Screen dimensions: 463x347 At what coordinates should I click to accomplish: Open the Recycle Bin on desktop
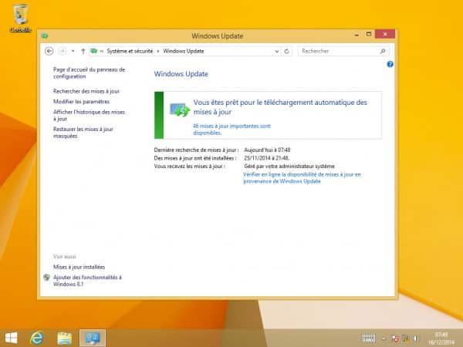pyautogui.click(x=21, y=14)
